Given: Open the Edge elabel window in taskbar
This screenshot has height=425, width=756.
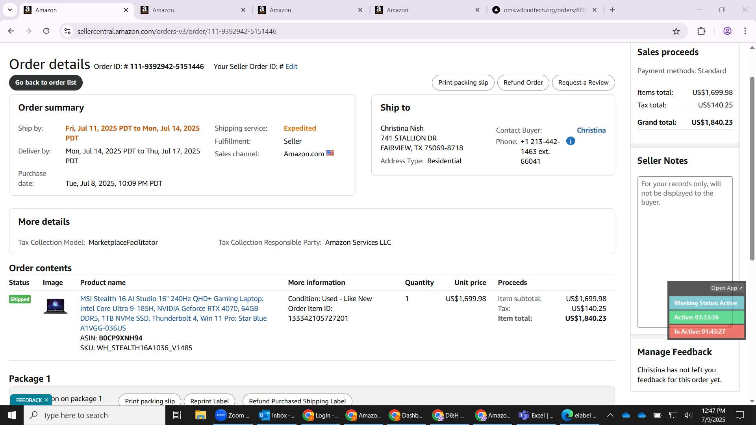Looking at the screenshot, I should (x=579, y=415).
